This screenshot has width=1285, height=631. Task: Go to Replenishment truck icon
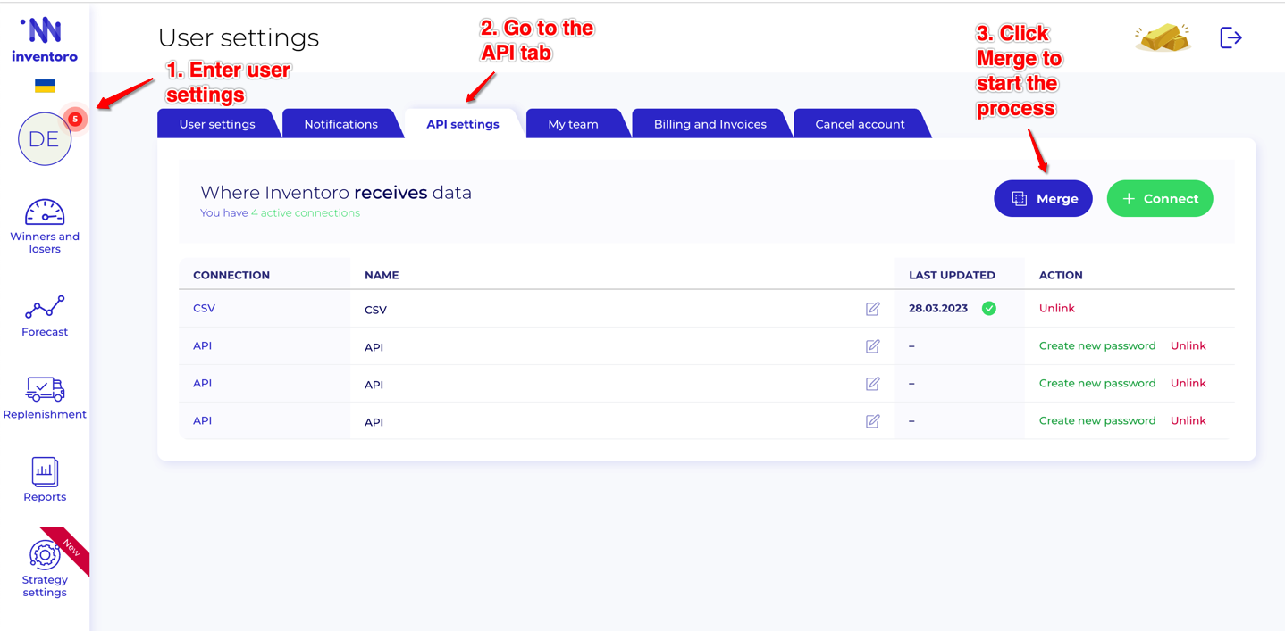point(45,390)
